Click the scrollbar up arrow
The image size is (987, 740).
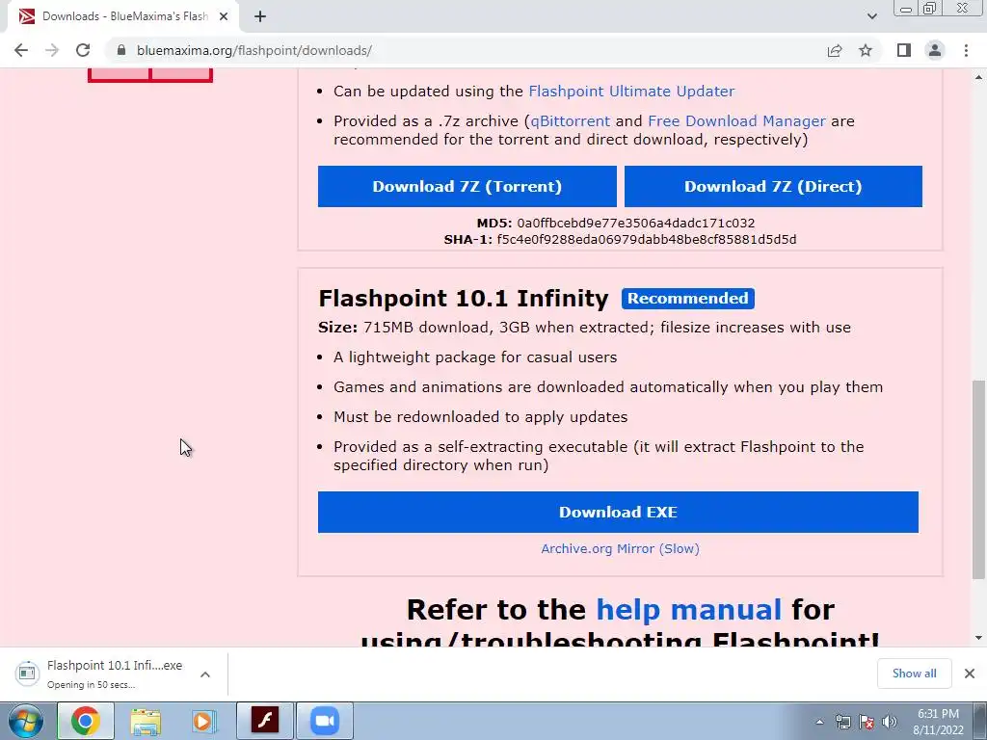978,77
